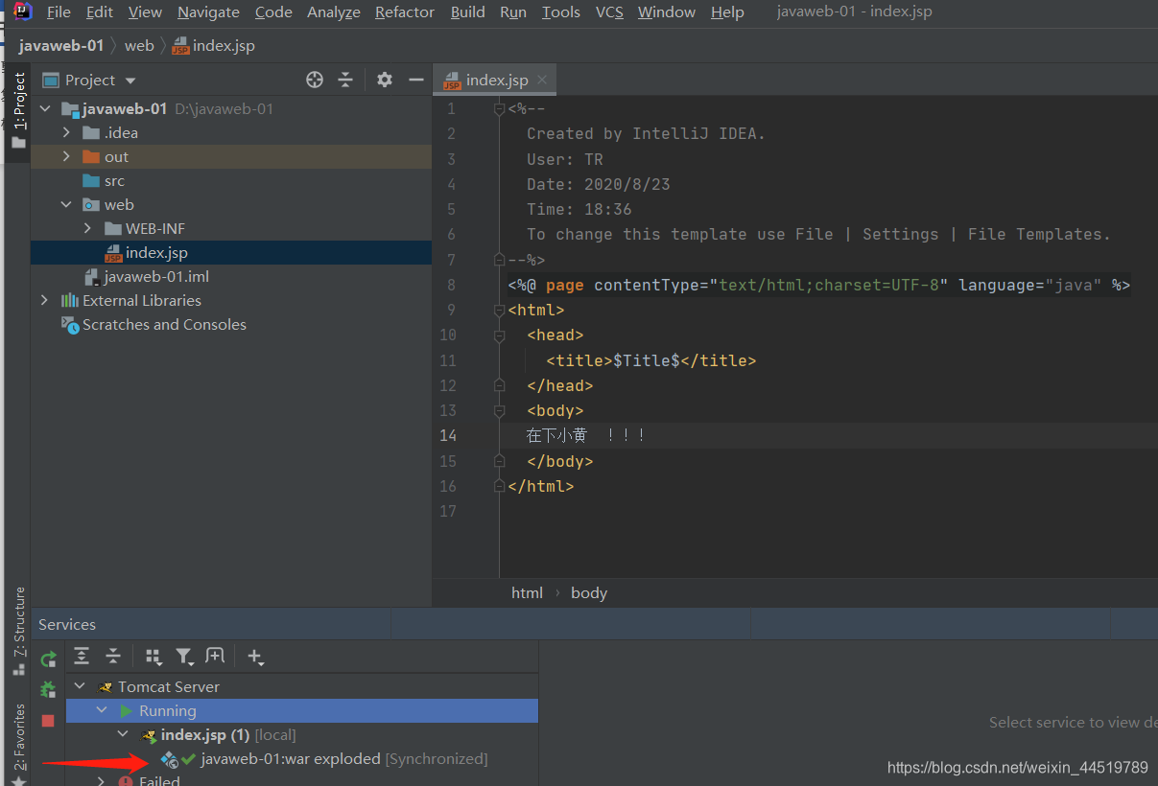Click html in editor breadcrumb

[x=527, y=592]
